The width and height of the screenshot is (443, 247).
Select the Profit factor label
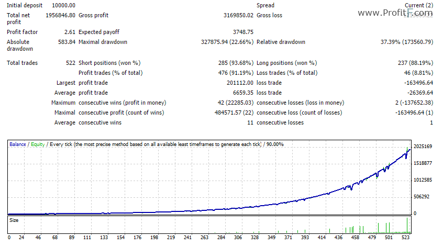point(23,32)
